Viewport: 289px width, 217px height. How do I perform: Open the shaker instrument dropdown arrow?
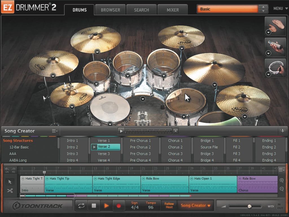coord(268,53)
